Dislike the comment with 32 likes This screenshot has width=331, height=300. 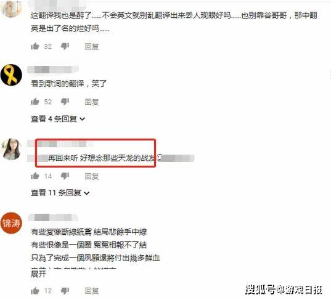(65, 46)
